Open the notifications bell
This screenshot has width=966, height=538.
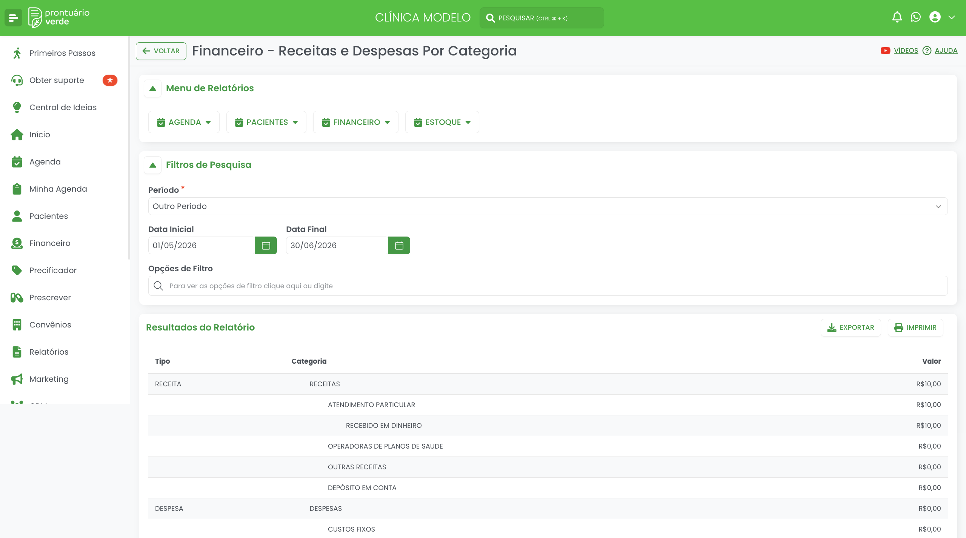click(x=897, y=17)
